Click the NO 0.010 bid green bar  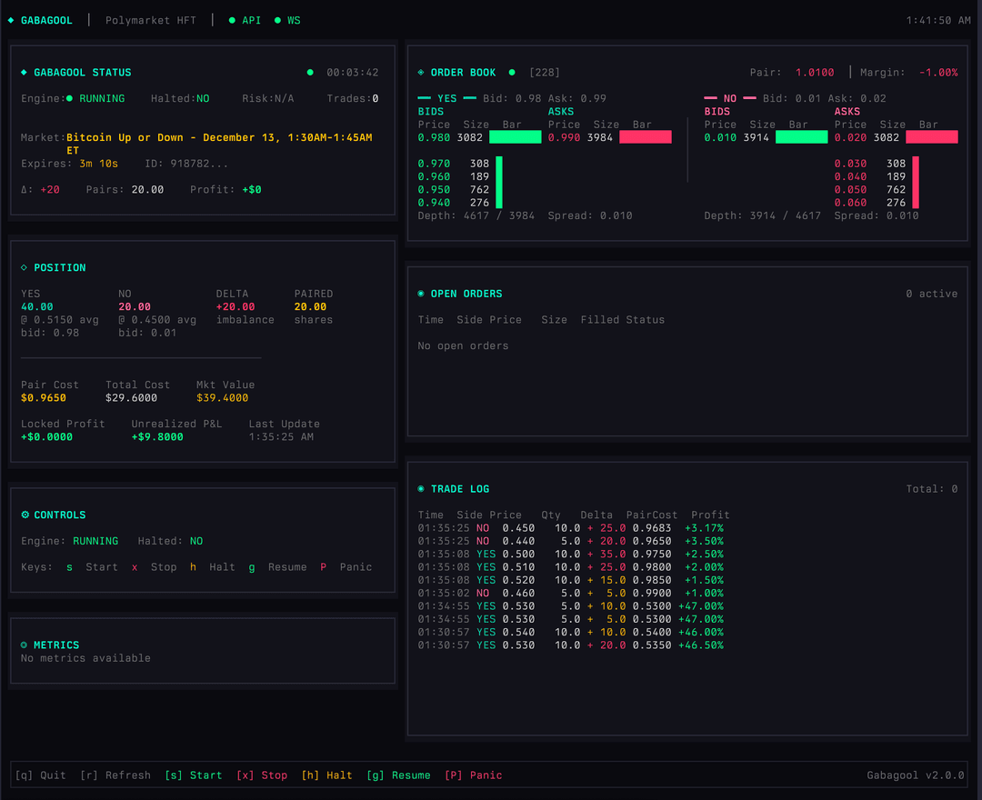point(802,137)
